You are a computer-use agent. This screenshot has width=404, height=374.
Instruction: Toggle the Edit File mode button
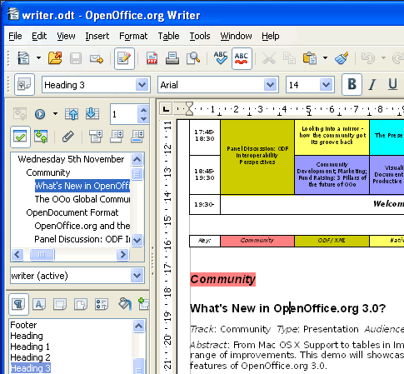pyautogui.click(x=124, y=58)
